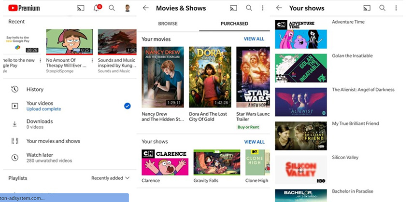
Task: Click the 'Gravity Falls' show label
Action: click(206, 180)
